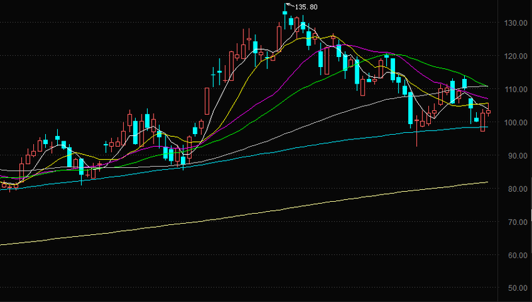Click the 130.00 price axis label
Viewport: 532px width, 302px height.
pos(511,23)
